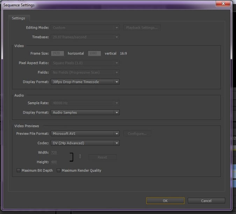Open the Codec dropdown showing DV (24p Advanced)
The height and width of the screenshot is (214, 236).
click(x=85, y=143)
